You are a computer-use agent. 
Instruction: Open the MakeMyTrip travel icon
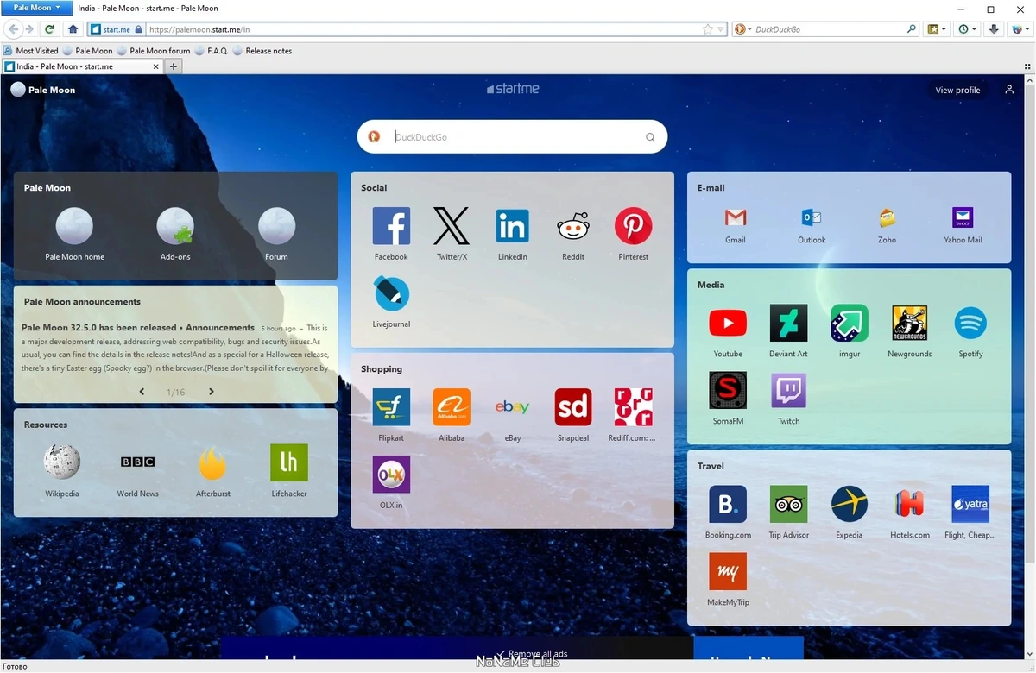point(728,572)
